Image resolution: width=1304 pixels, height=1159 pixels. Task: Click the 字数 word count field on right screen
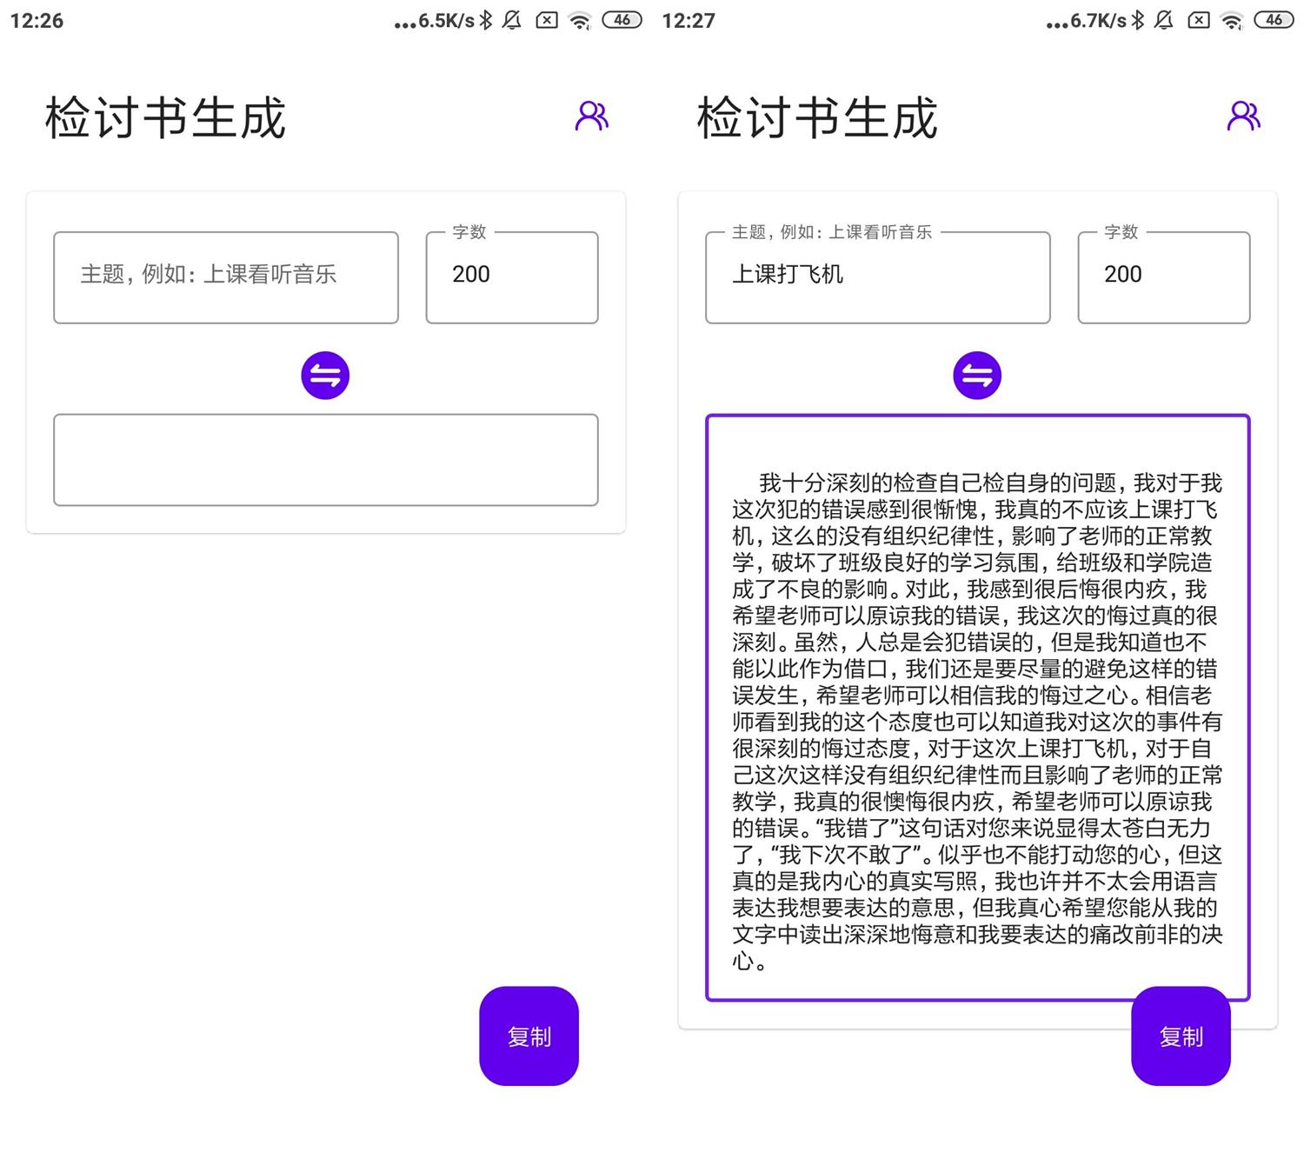[x=1163, y=276]
